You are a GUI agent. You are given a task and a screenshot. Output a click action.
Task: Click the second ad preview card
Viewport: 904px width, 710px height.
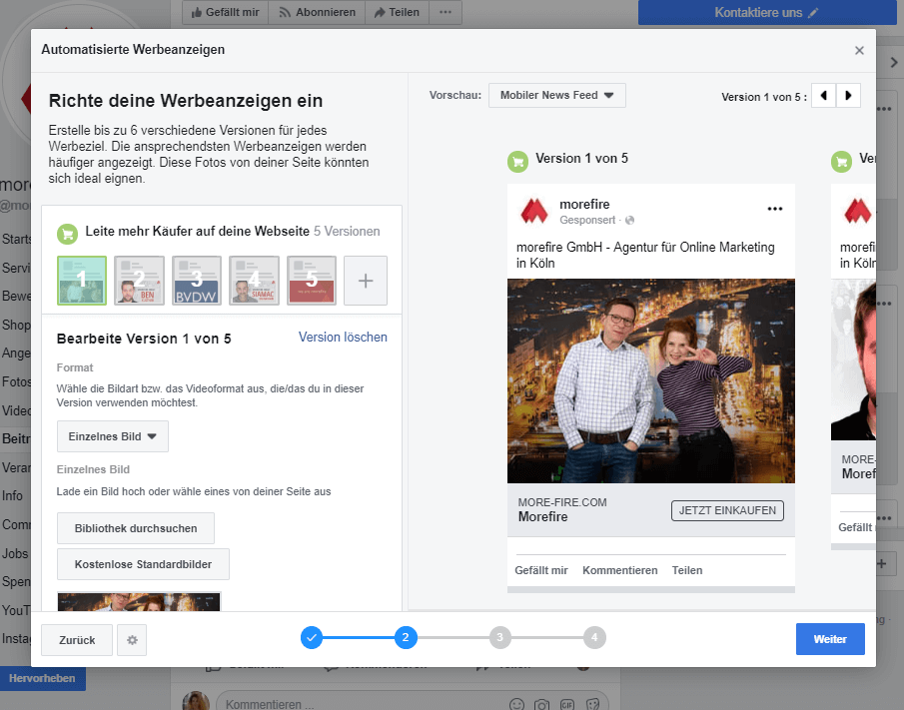pos(853,365)
